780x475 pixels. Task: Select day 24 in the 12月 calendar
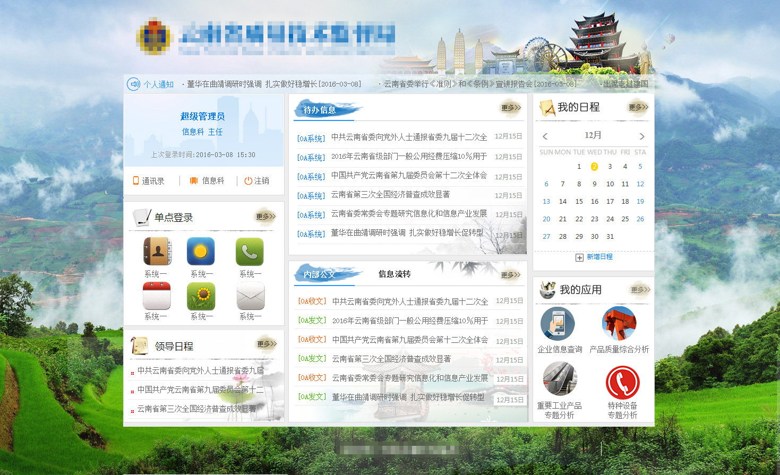pyautogui.click(x=610, y=219)
